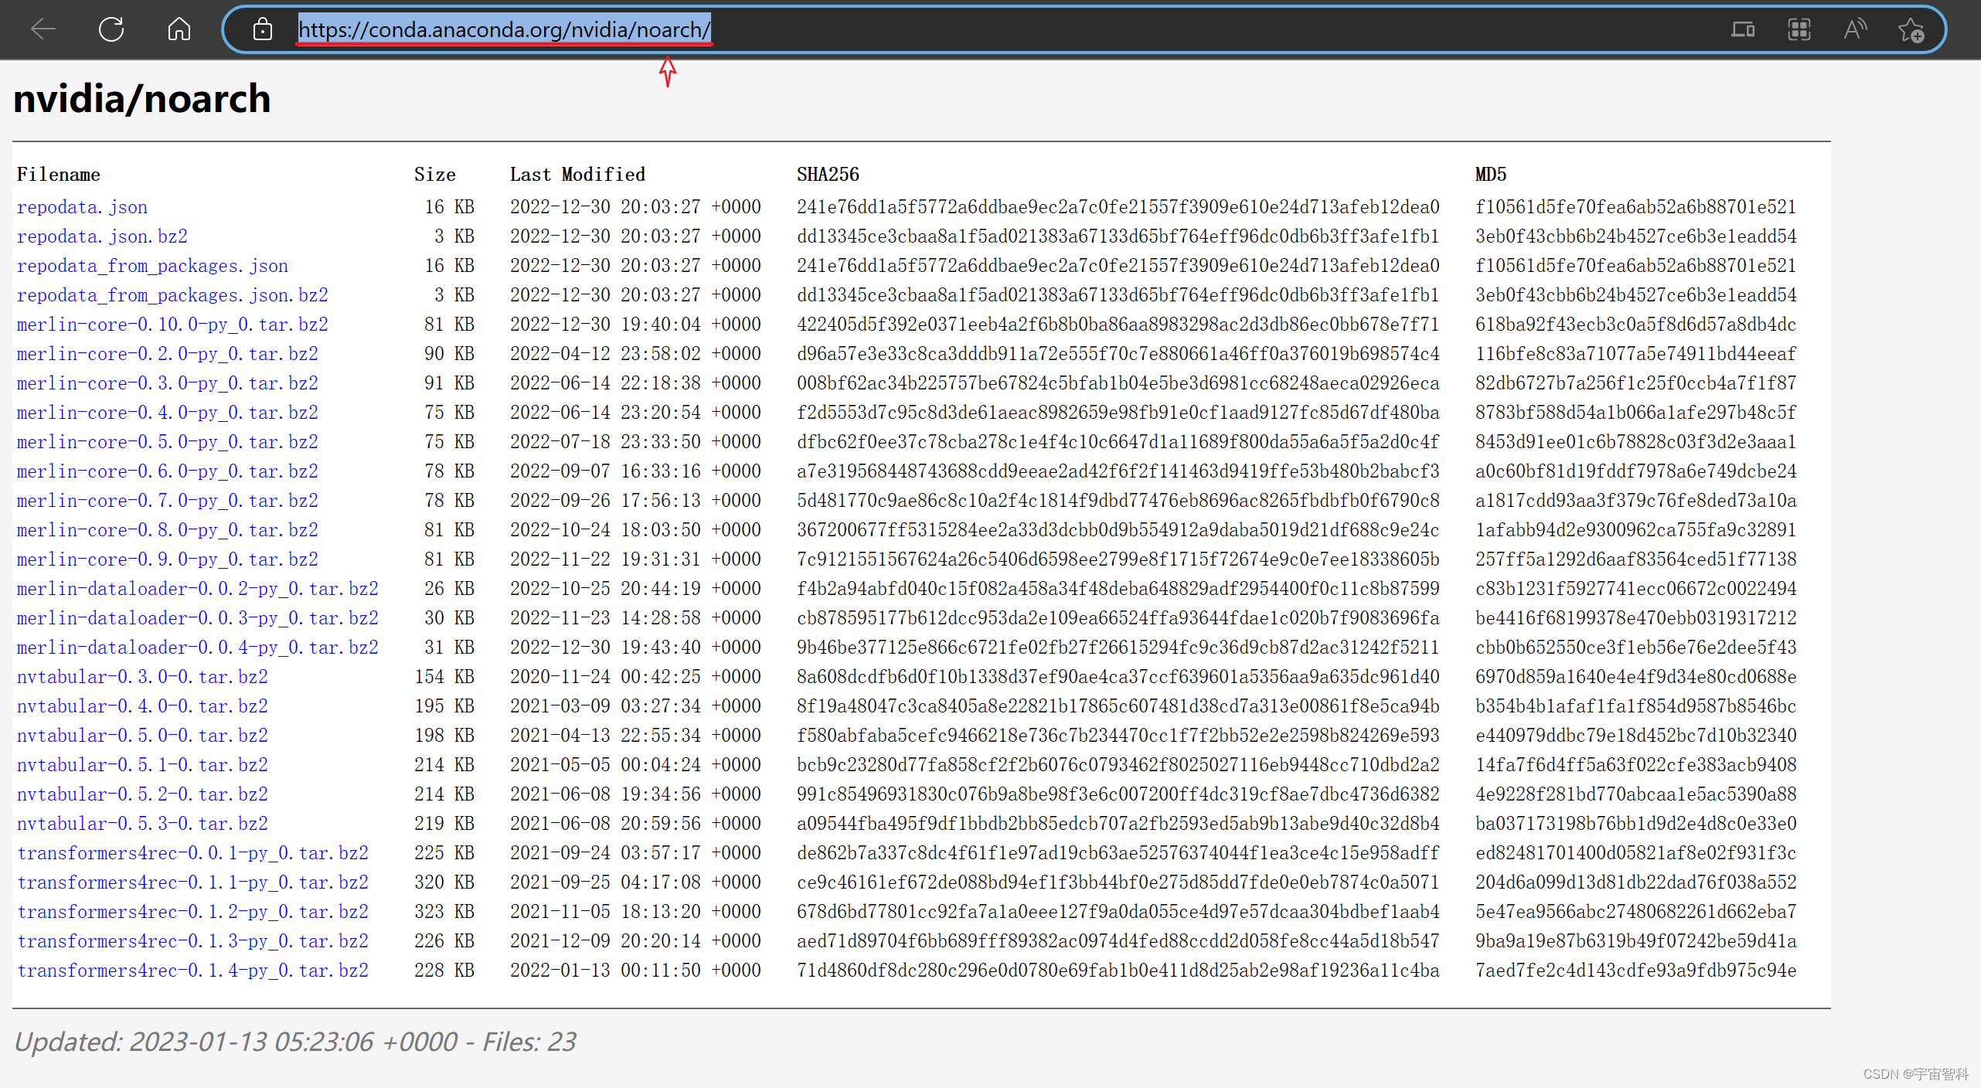Download transformers4rec-0.0.1-py_0.tar.bz2

click(192, 853)
